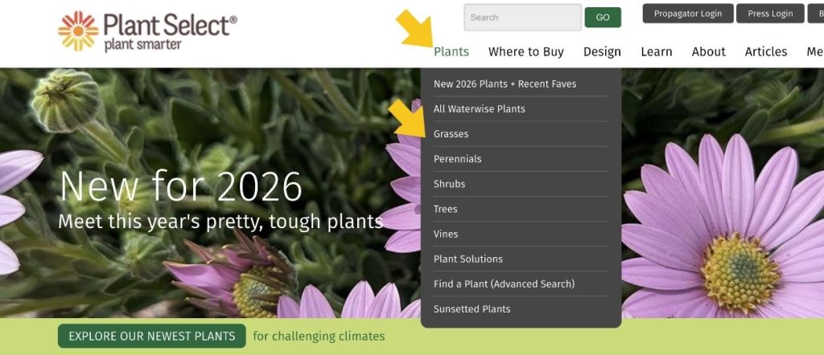Select Learn in the navigation bar

point(656,51)
